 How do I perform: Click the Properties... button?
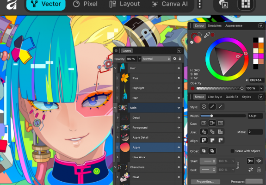click(205, 181)
